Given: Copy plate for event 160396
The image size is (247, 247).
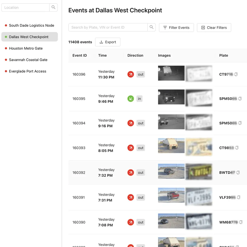Looking at the screenshot, I should 236,74.
